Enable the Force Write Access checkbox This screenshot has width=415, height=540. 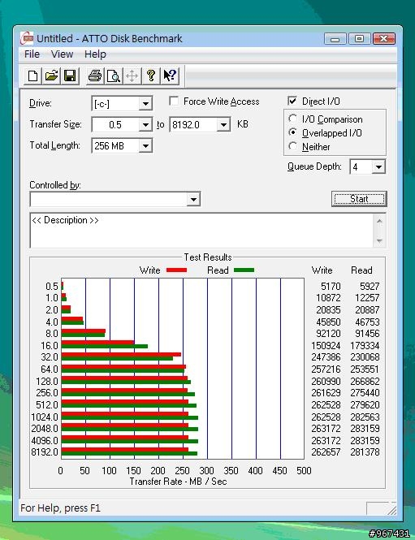[174, 102]
